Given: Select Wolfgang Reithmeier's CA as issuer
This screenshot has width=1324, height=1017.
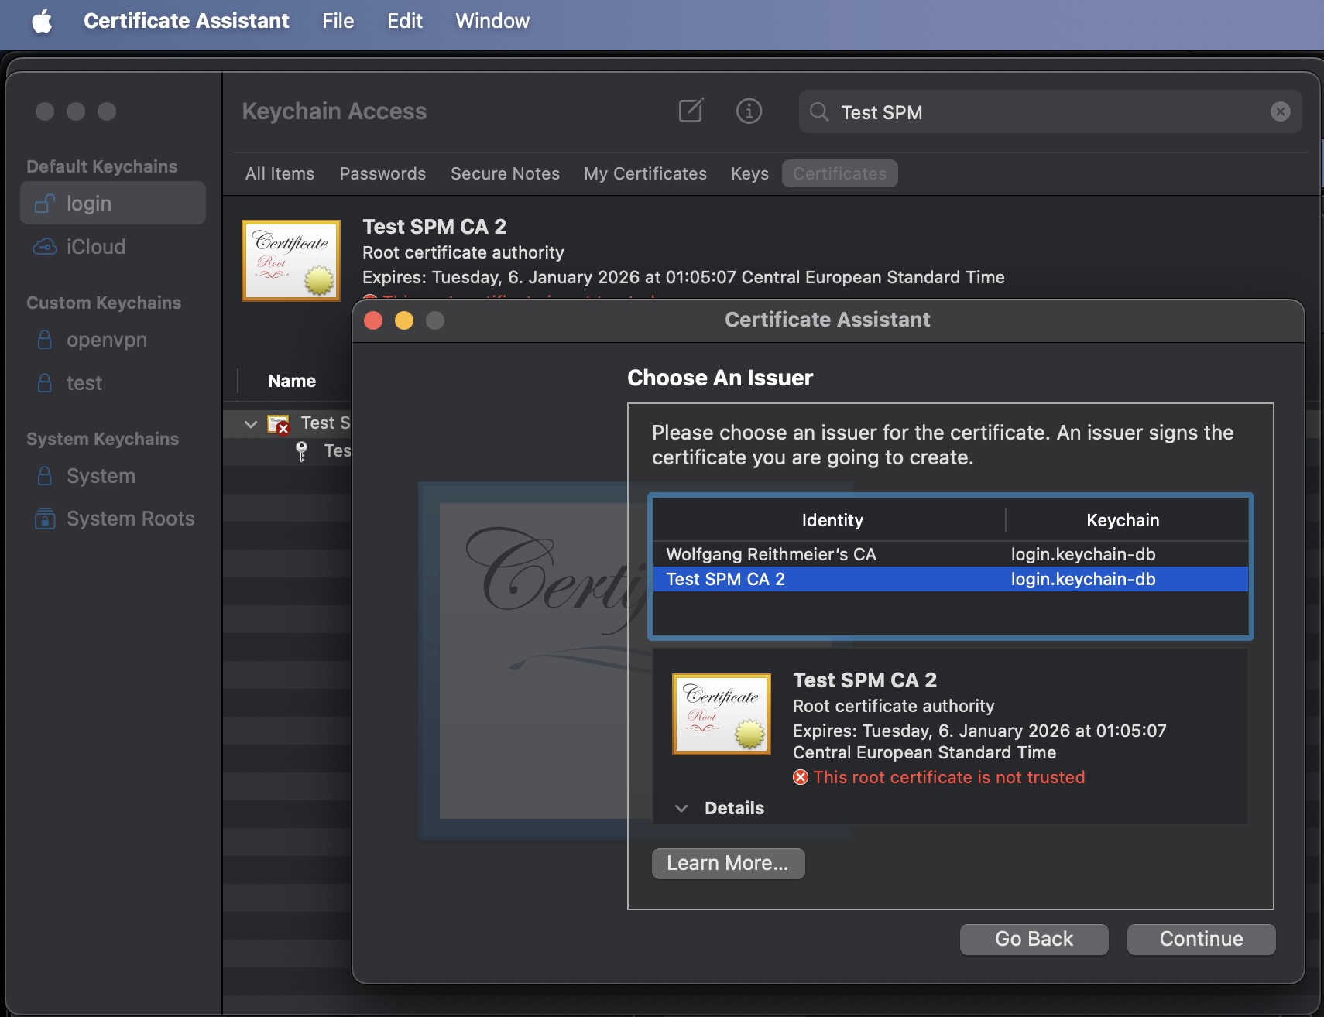Looking at the screenshot, I should (951, 554).
